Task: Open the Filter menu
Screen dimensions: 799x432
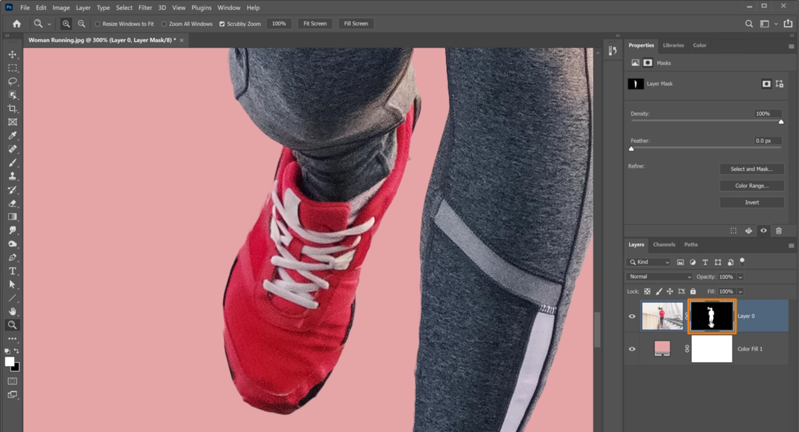Action: [145, 7]
